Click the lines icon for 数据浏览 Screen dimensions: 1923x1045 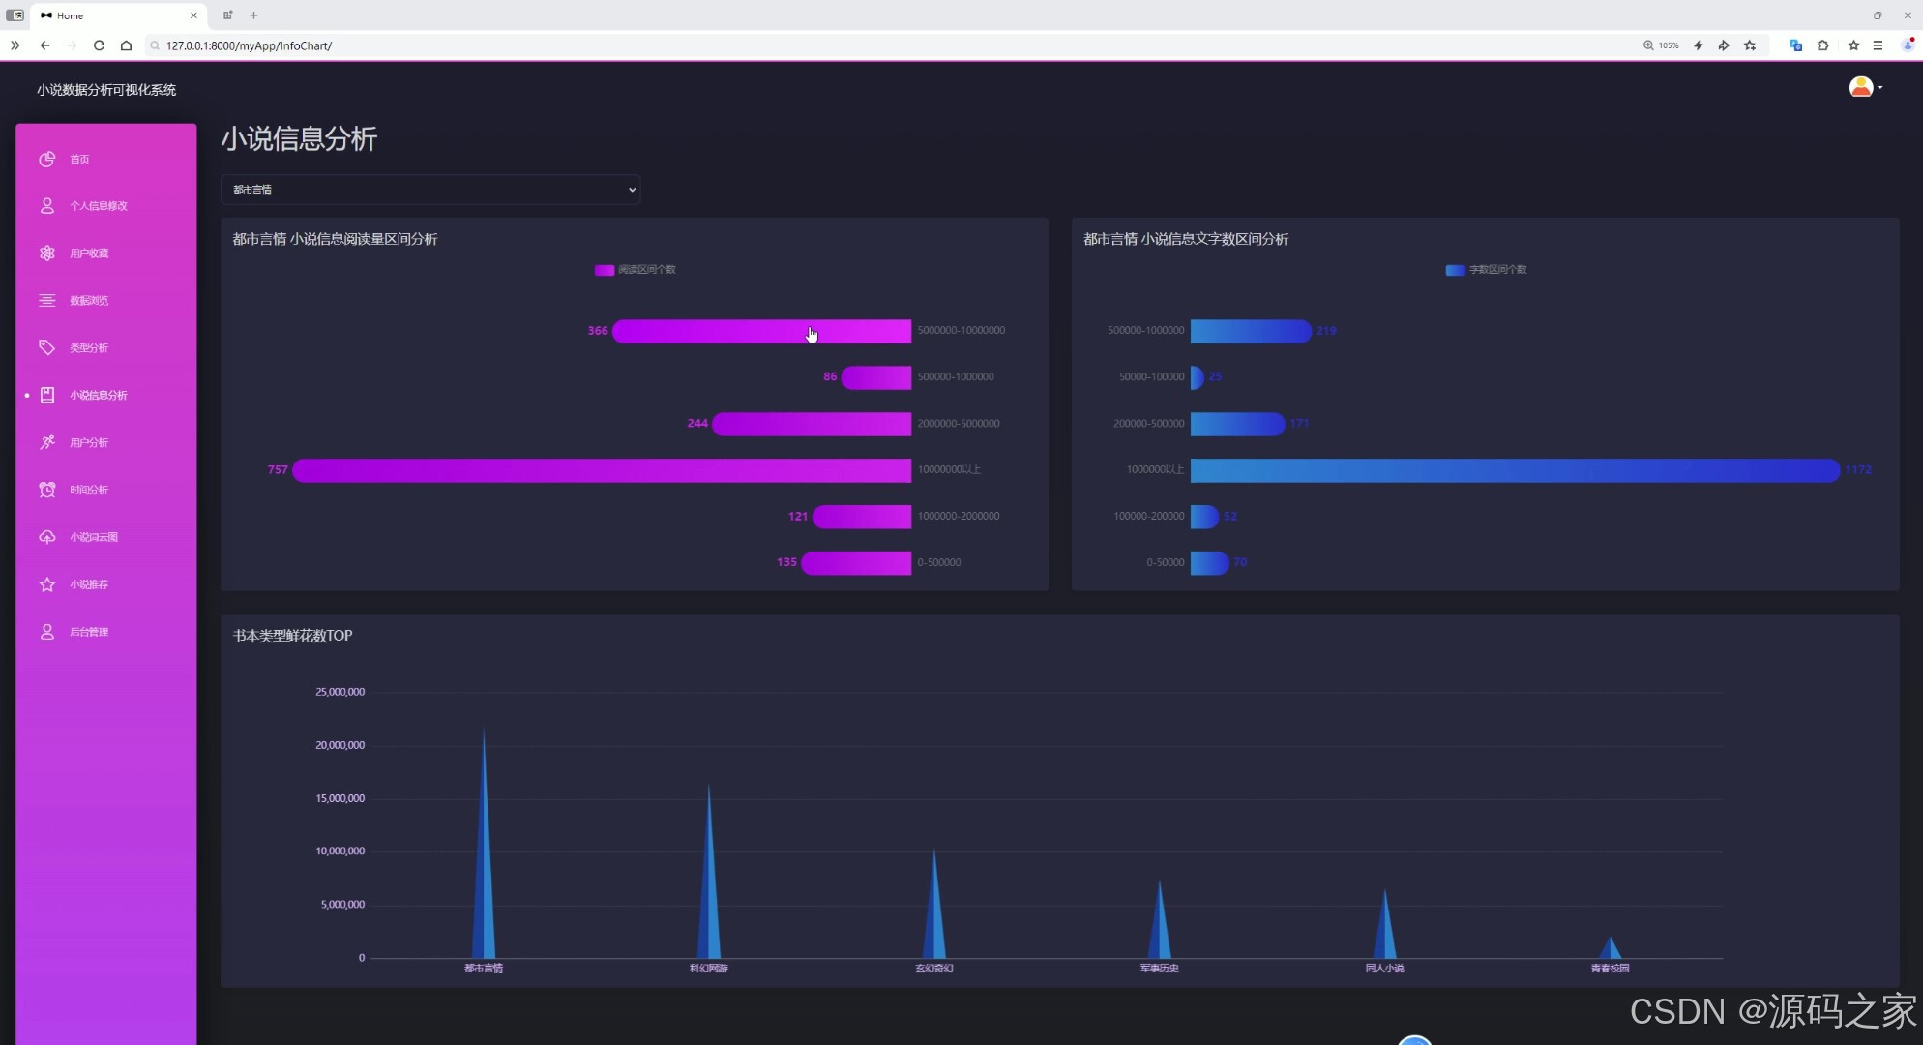coord(46,300)
